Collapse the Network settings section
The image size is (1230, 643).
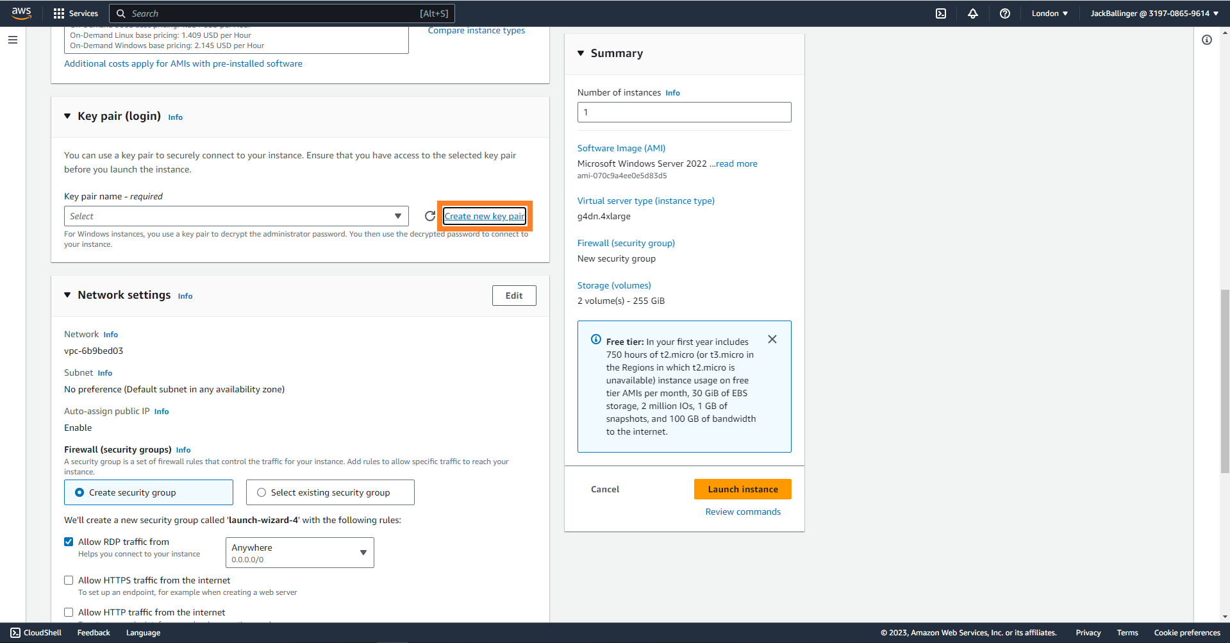tap(67, 295)
